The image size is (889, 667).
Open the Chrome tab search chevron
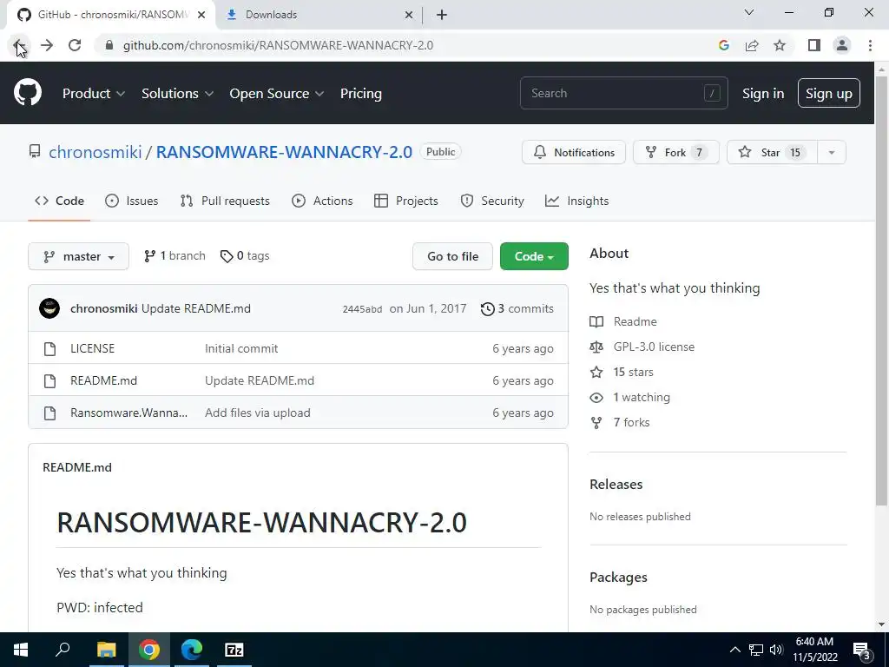[749, 12]
